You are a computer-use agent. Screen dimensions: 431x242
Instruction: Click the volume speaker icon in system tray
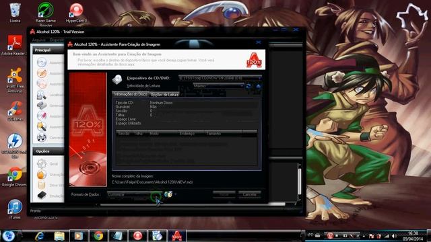pos(395,236)
